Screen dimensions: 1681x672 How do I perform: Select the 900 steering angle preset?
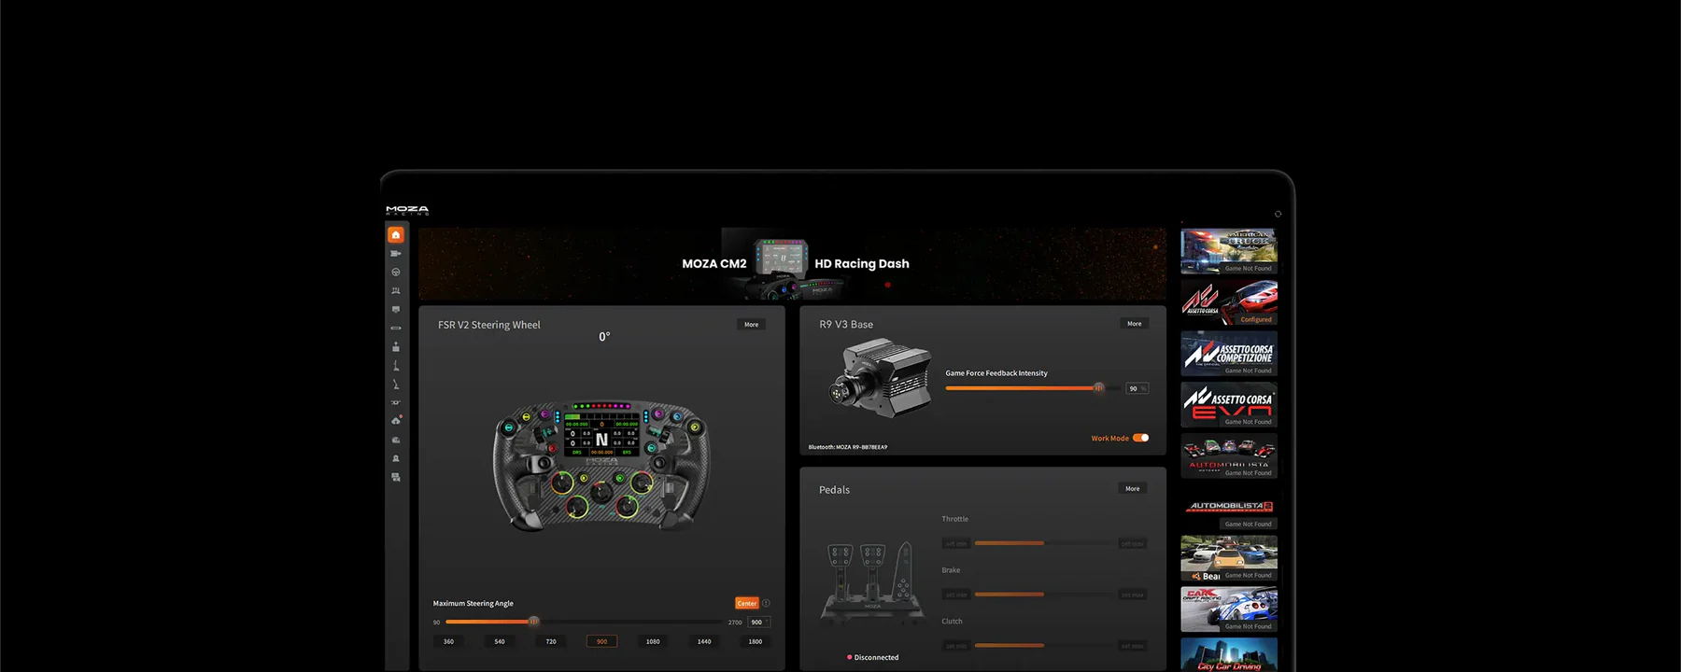tap(601, 641)
